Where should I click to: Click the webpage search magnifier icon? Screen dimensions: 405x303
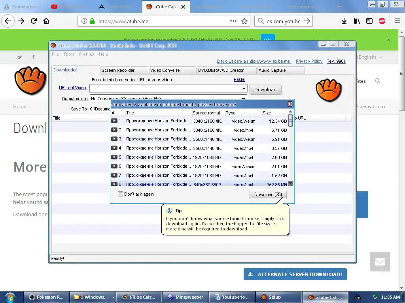click(378, 81)
